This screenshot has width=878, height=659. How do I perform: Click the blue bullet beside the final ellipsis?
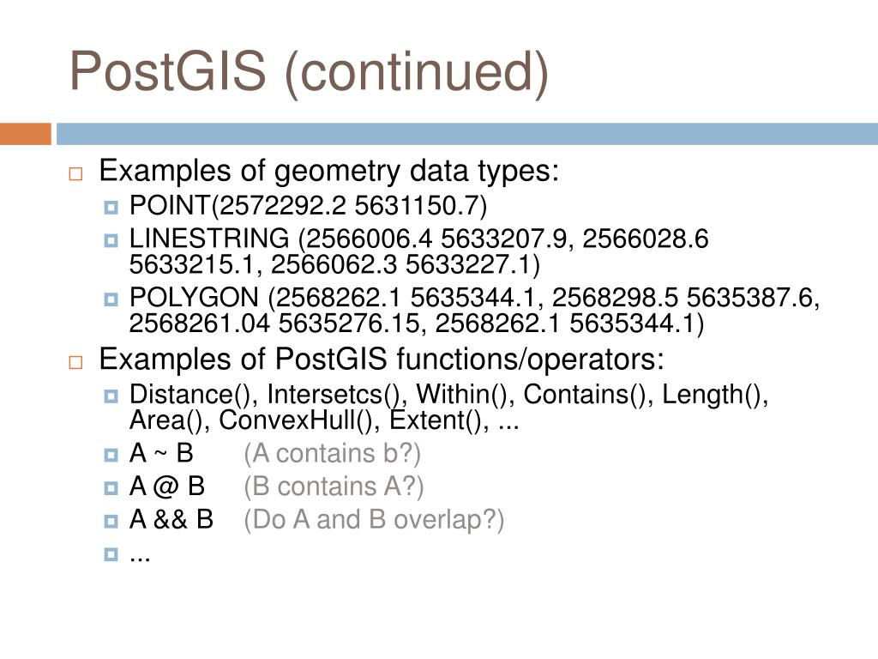tap(111, 554)
